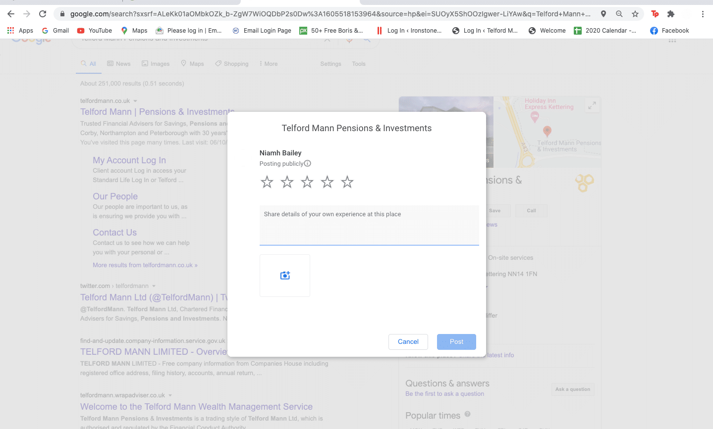713x429 pixels.
Task: Click the address bar URL
Action: (x=330, y=14)
